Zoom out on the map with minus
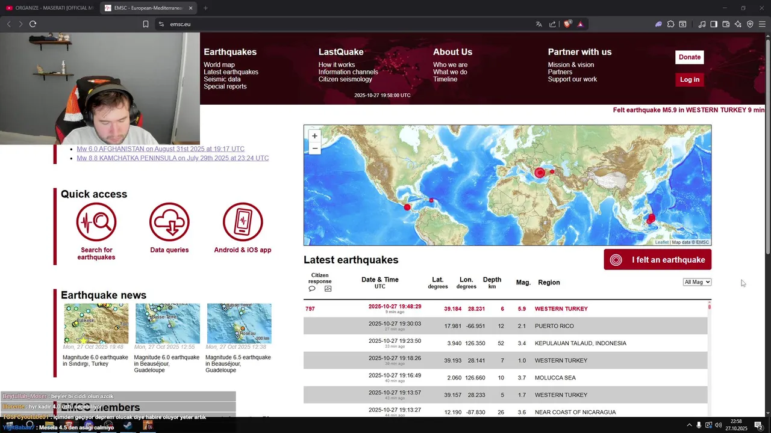This screenshot has width=771, height=433. pos(314,148)
